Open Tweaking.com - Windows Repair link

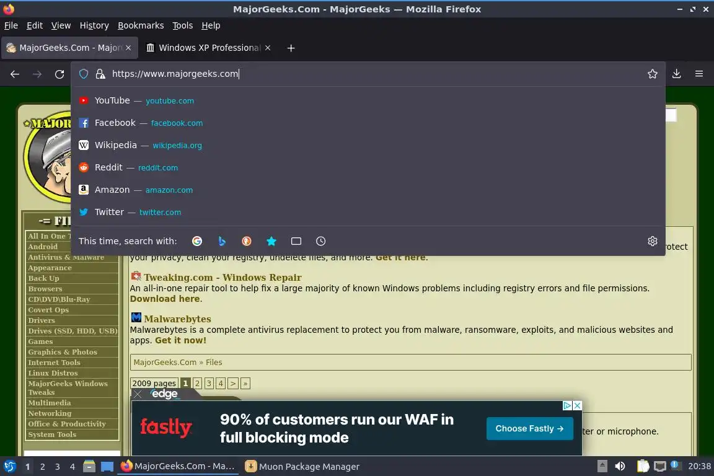click(223, 278)
